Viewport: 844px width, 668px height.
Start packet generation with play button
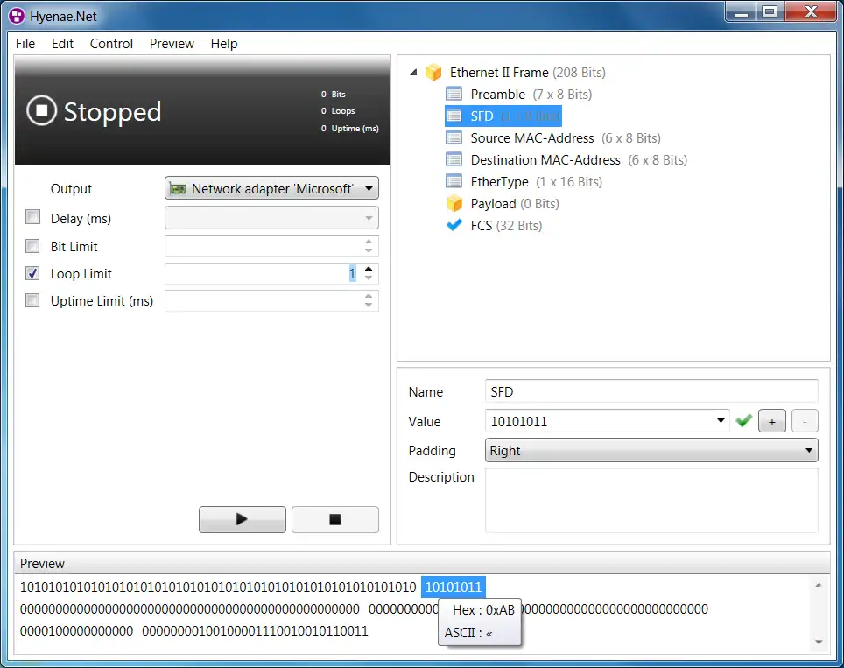243,519
